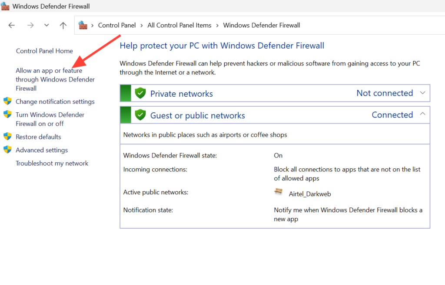Click firewall icon in the address bar
This screenshot has width=445, height=285.
pos(83,25)
